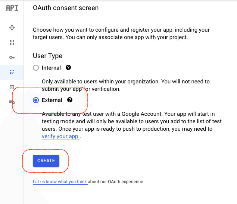Open Domain verification checkbox icon in sidebar

pos(12,87)
